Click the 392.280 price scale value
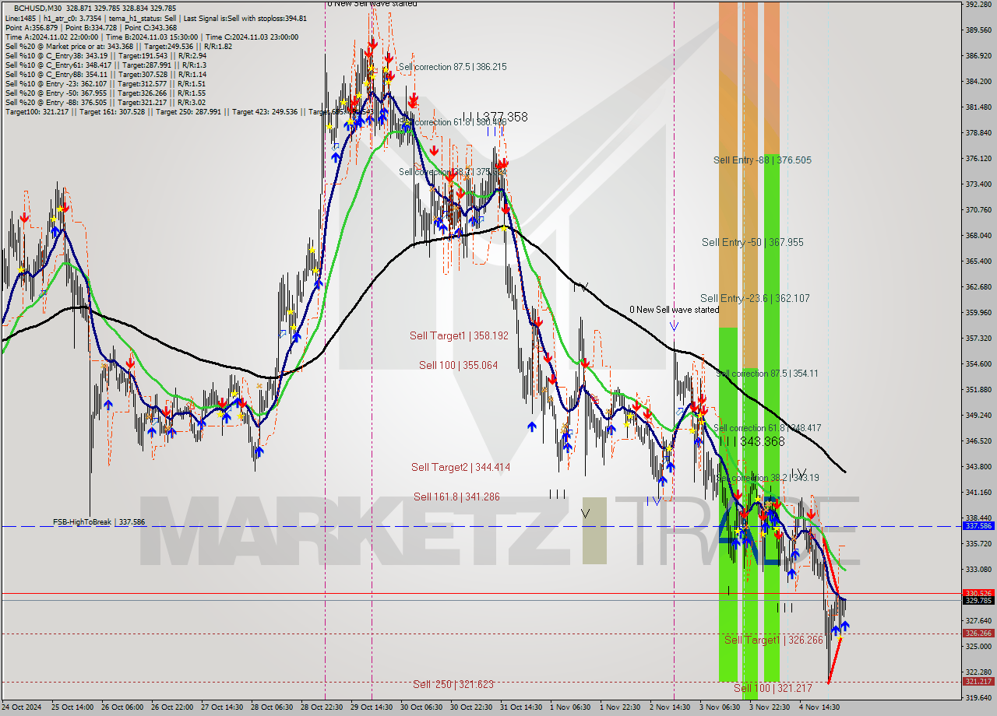 coord(978,5)
